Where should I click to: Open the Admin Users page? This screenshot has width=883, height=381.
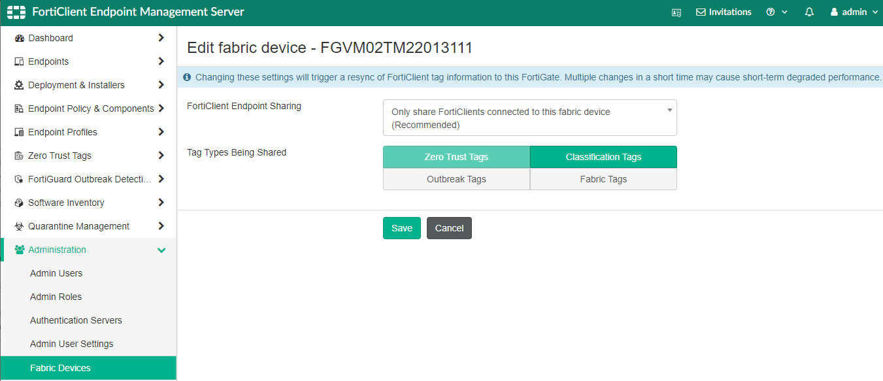(x=56, y=273)
